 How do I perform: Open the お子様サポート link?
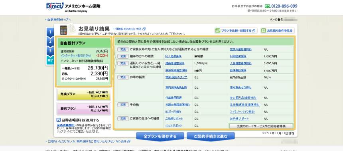click(239, 119)
